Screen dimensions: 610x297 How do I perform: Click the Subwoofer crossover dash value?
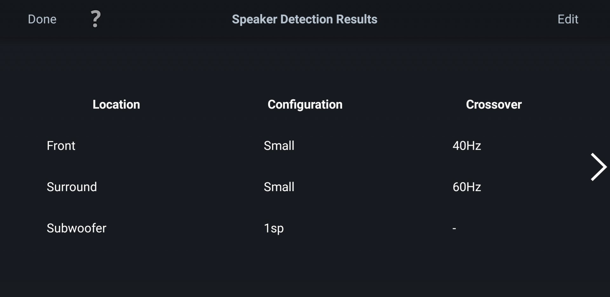(x=454, y=228)
